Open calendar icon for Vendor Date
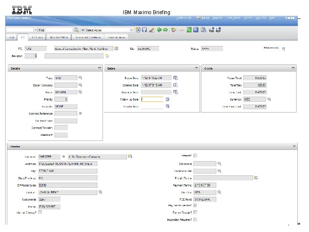The width and height of the screenshot is (309, 232). pos(167,107)
